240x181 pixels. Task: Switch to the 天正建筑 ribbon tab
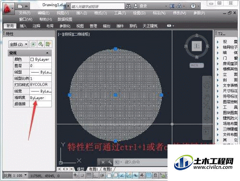click(150, 26)
